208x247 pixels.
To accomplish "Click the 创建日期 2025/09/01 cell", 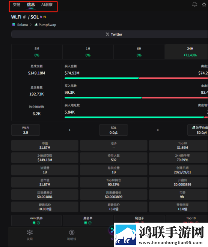I will coord(178,170).
